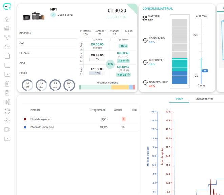
Task: Open the camera-style gear icon in the sidebar
Action: (x=7, y=129)
